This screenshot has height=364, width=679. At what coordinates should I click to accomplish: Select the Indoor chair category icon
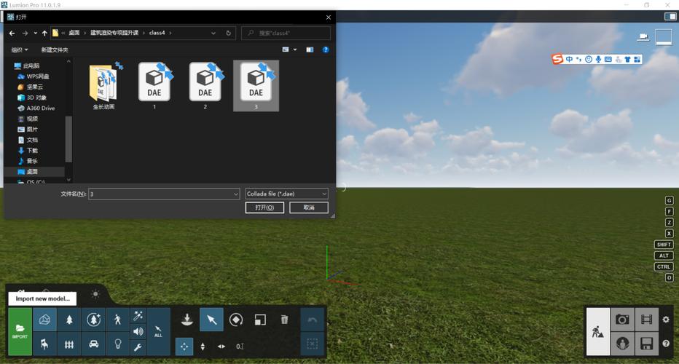coord(44,344)
